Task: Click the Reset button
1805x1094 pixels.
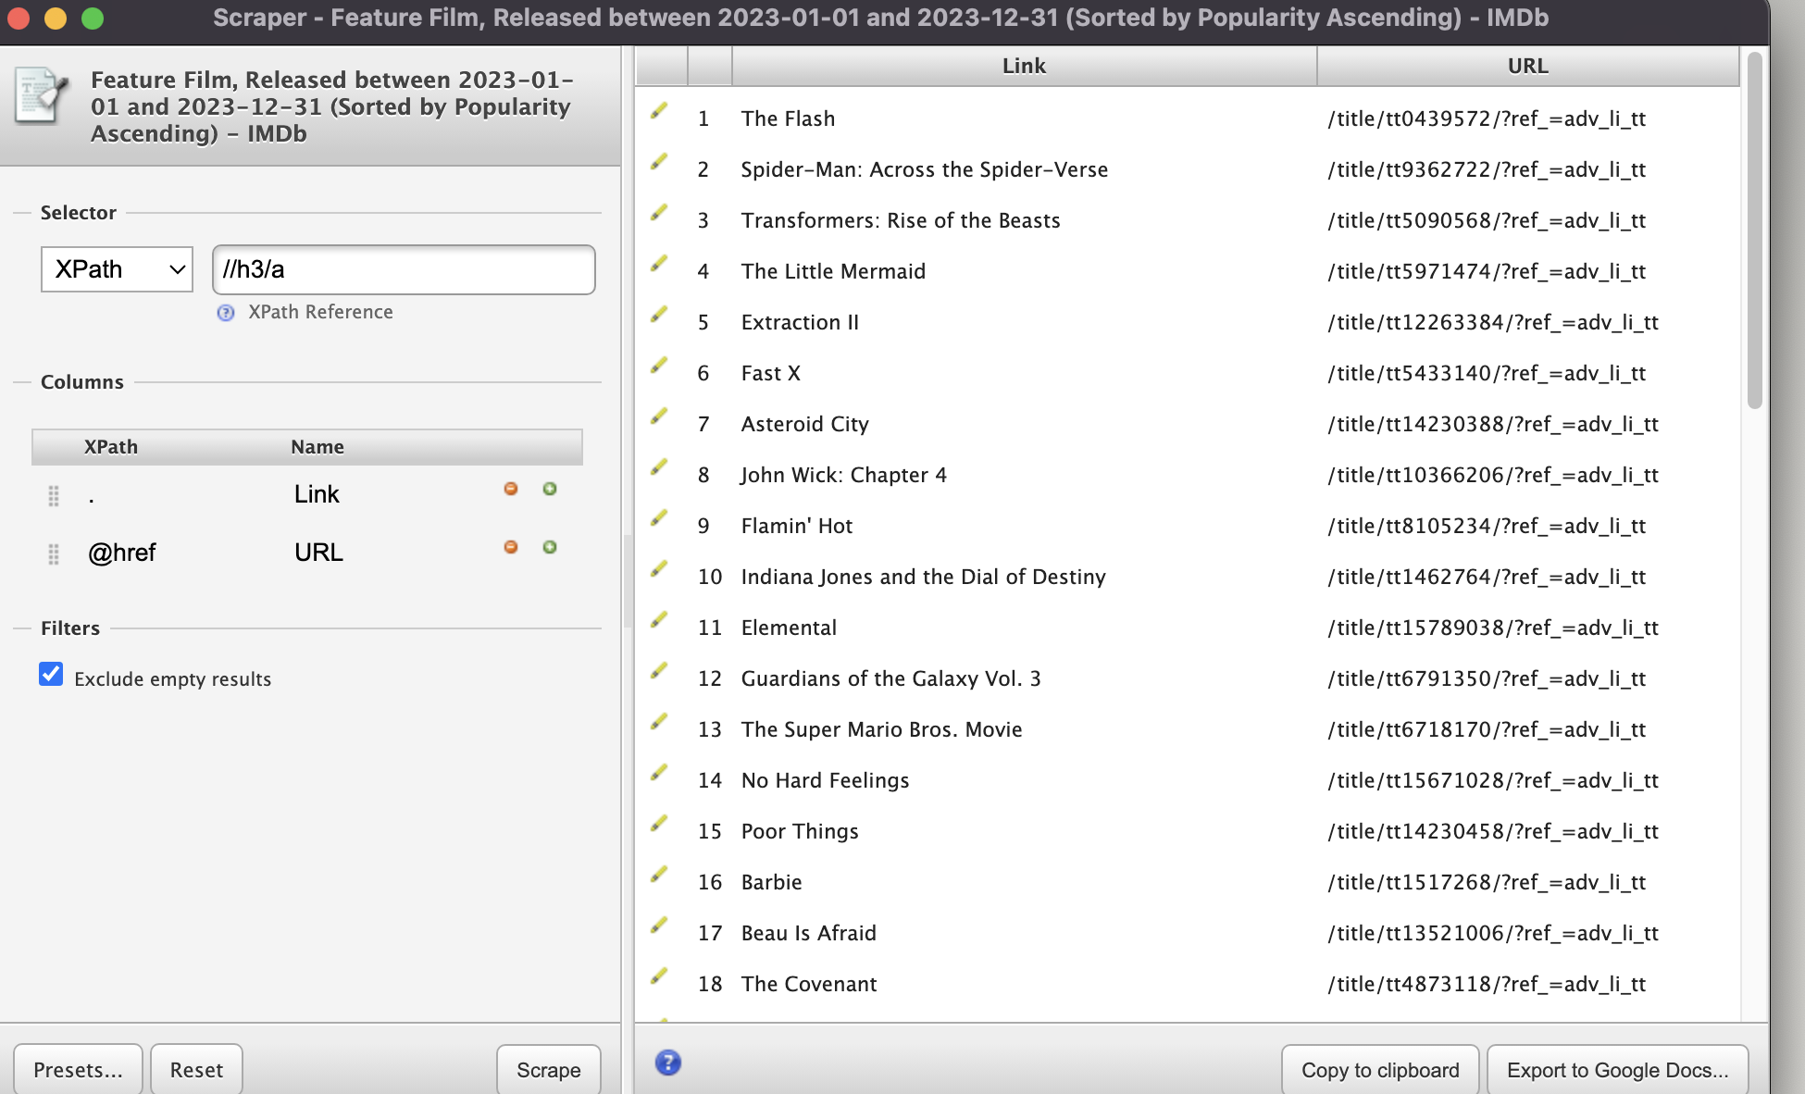Action: pos(196,1070)
